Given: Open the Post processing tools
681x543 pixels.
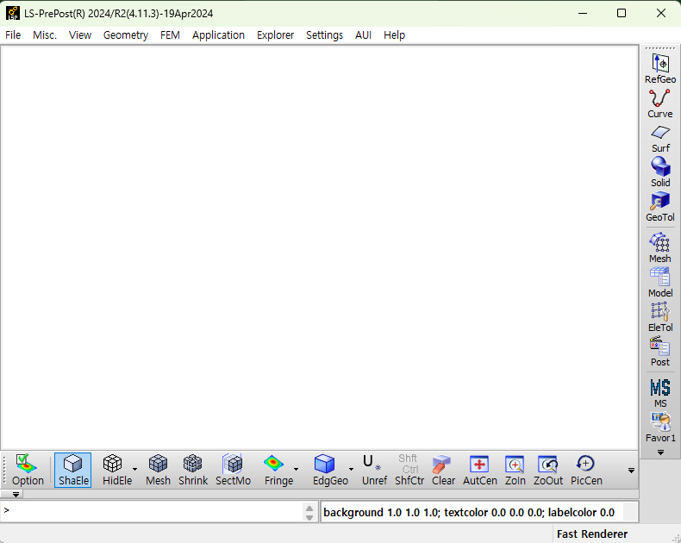Looking at the screenshot, I should [660, 352].
